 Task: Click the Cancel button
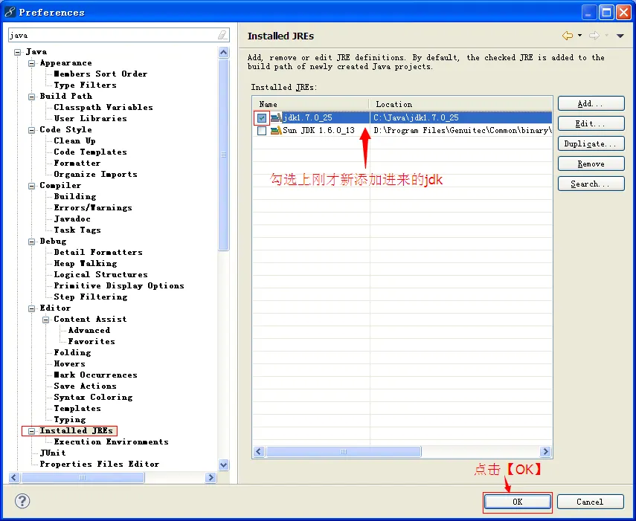click(x=590, y=502)
